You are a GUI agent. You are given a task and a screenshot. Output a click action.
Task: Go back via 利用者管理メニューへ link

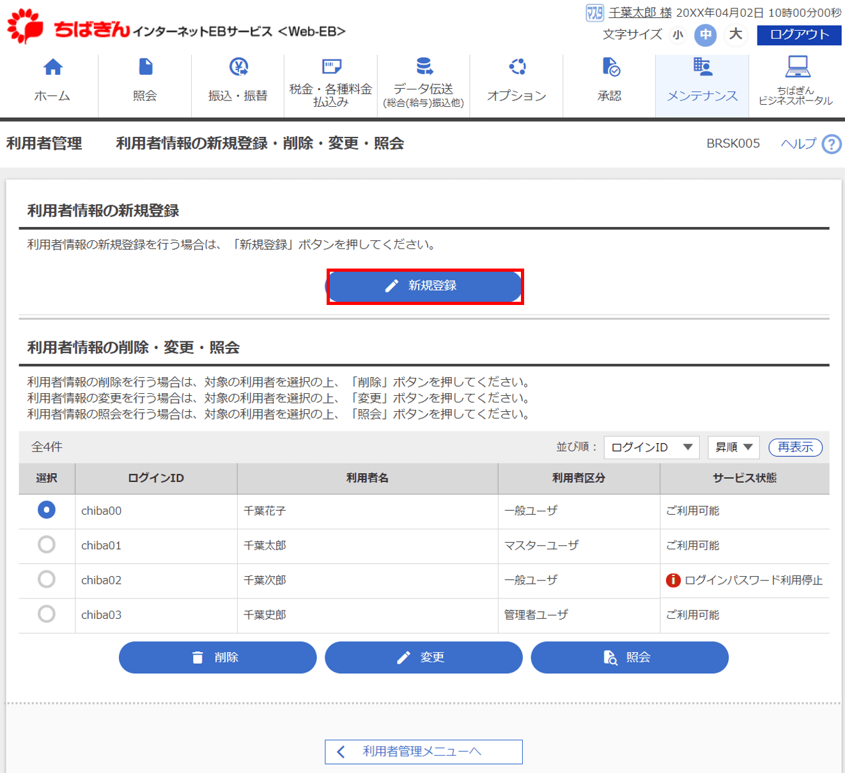(423, 751)
